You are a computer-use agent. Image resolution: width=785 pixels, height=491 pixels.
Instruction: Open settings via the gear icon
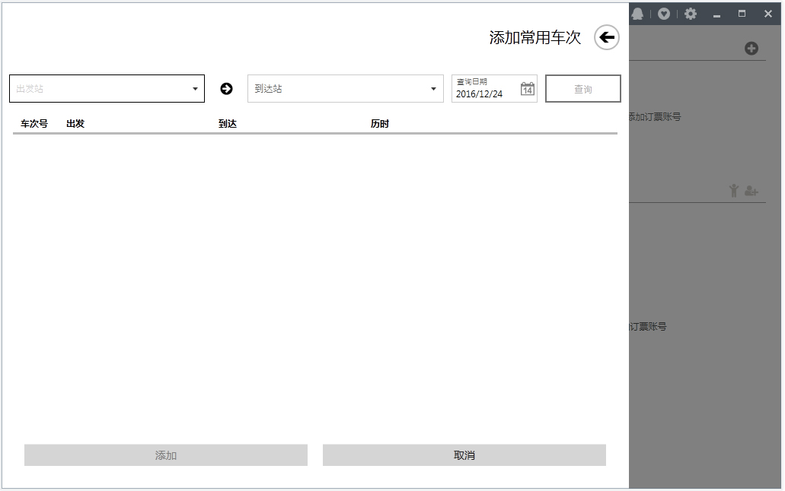pyautogui.click(x=691, y=14)
